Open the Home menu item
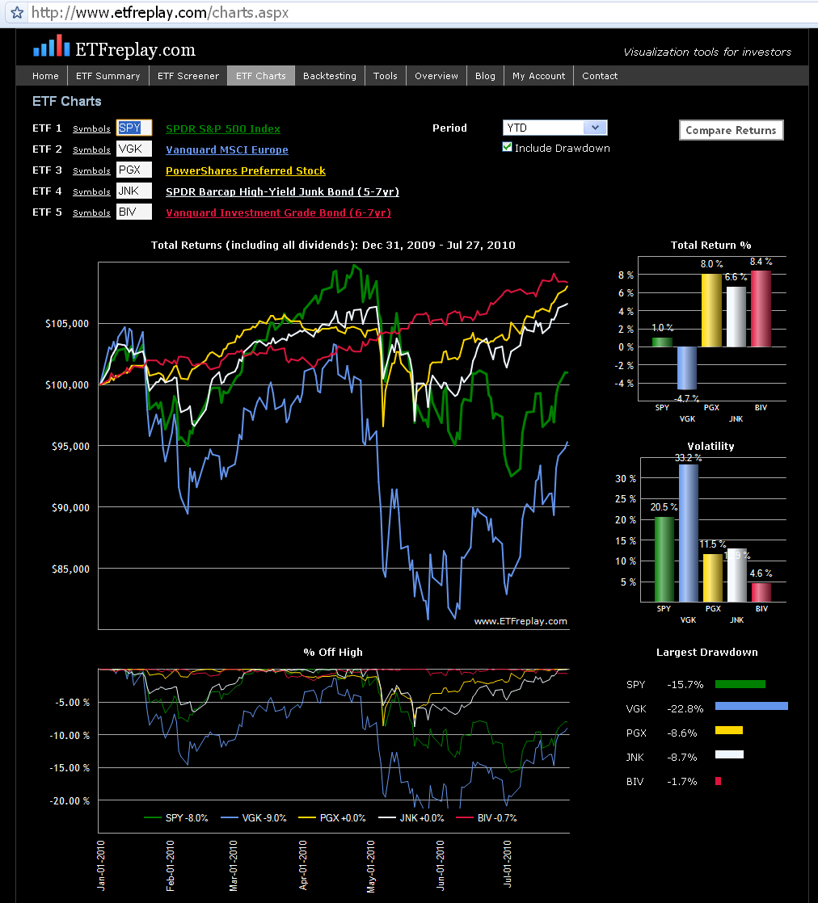The image size is (818, 903). click(45, 75)
